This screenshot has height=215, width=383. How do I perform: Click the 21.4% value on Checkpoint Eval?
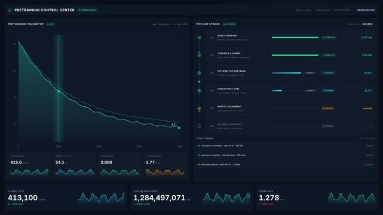coord(368,91)
